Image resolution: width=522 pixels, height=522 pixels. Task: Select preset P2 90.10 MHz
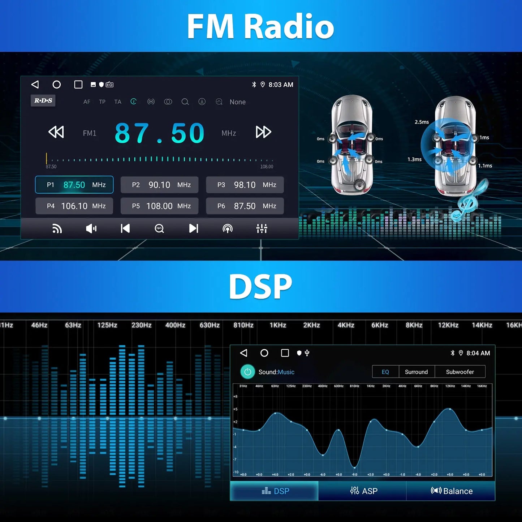159,185
